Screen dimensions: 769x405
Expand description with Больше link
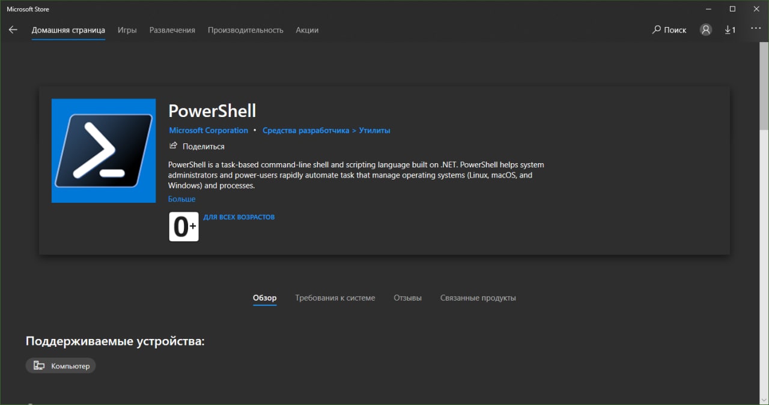[181, 199]
